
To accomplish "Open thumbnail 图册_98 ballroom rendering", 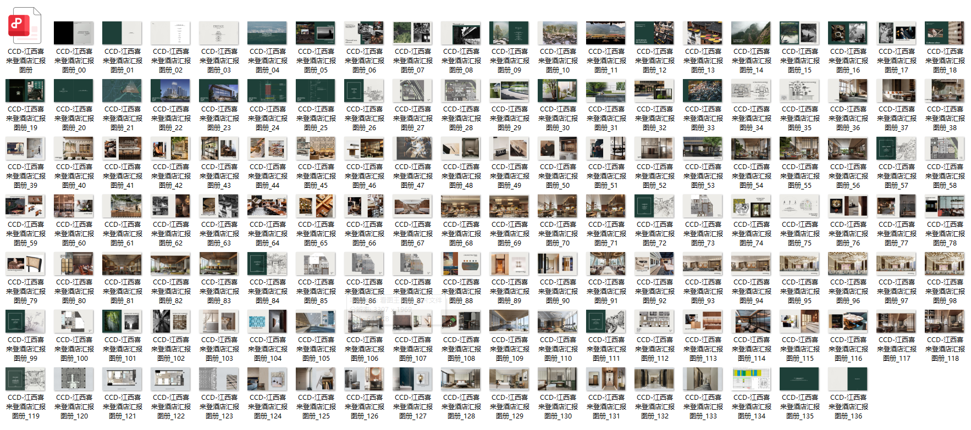I will coord(945,264).
